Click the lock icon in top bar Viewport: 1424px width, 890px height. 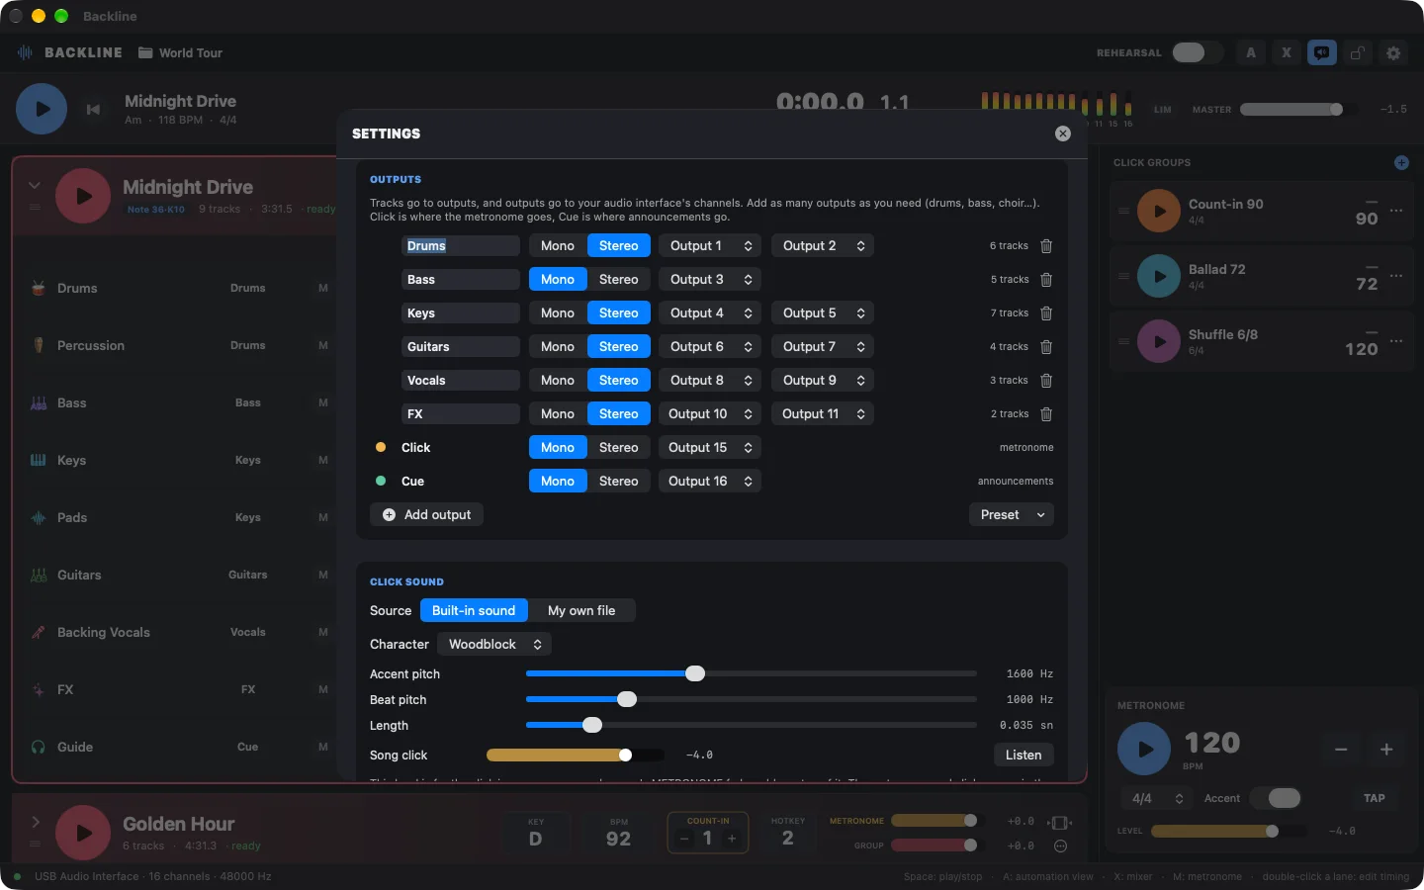1358,53
